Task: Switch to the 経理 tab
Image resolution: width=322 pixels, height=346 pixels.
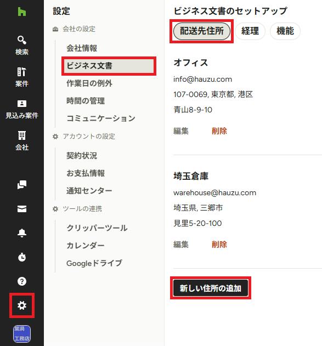Action: pos(250,31)
